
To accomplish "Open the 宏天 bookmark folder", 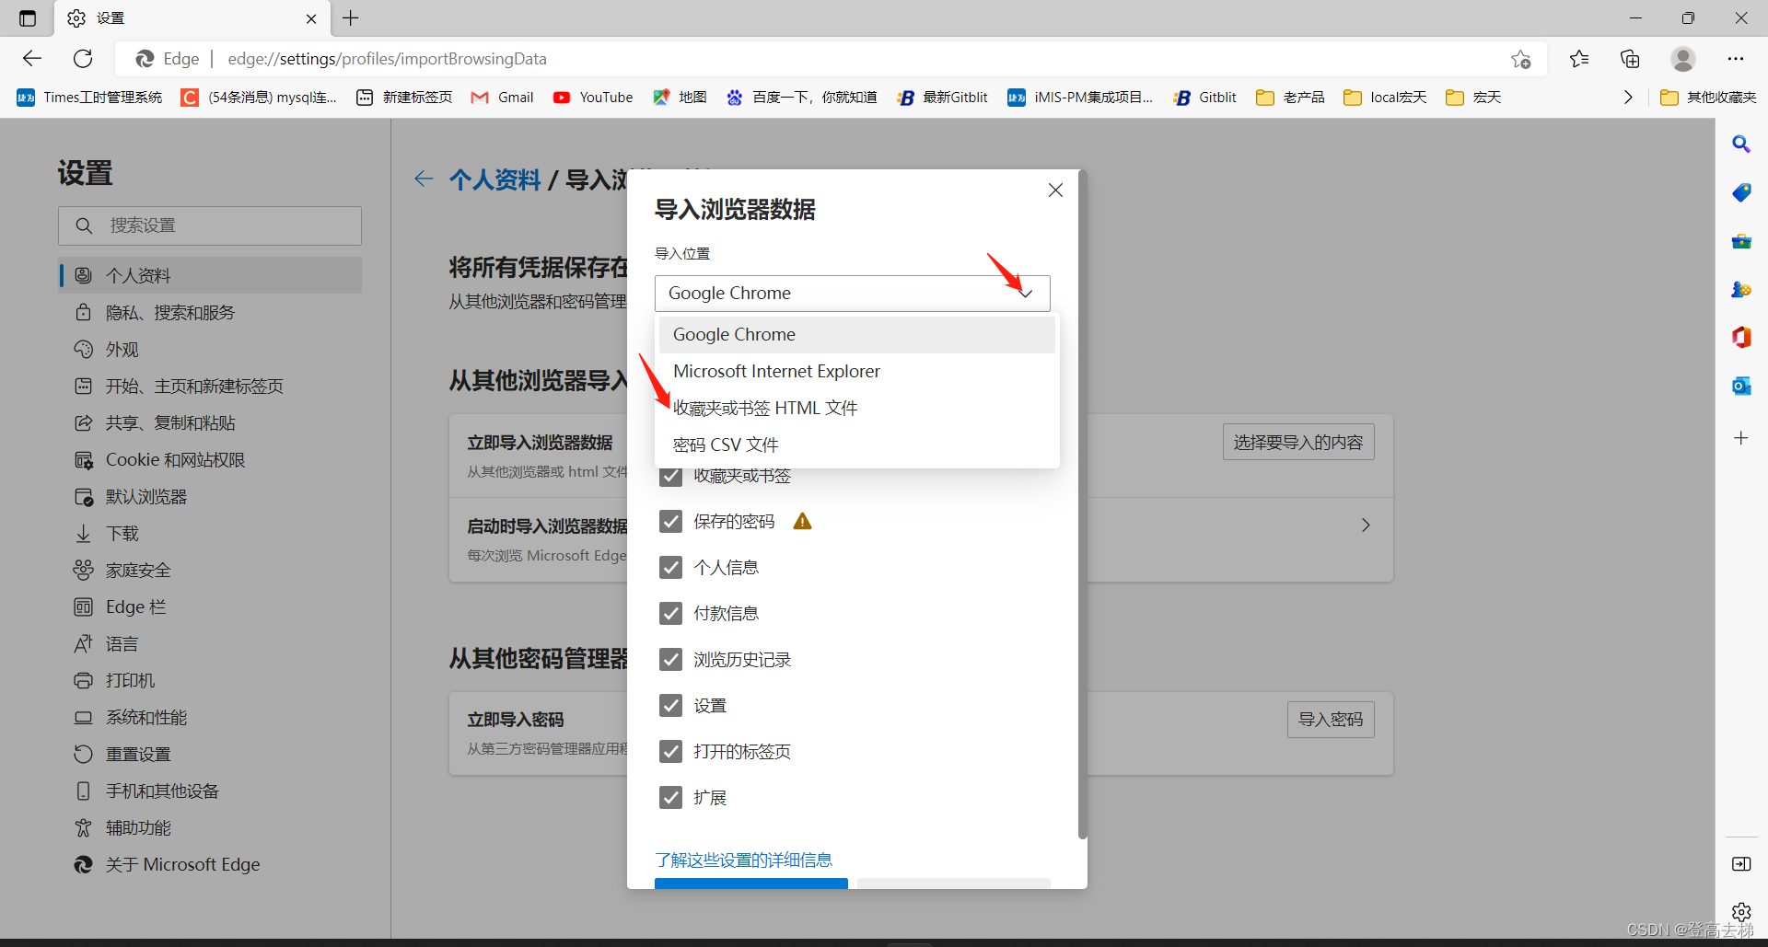I will click(x=1473, y=98).
